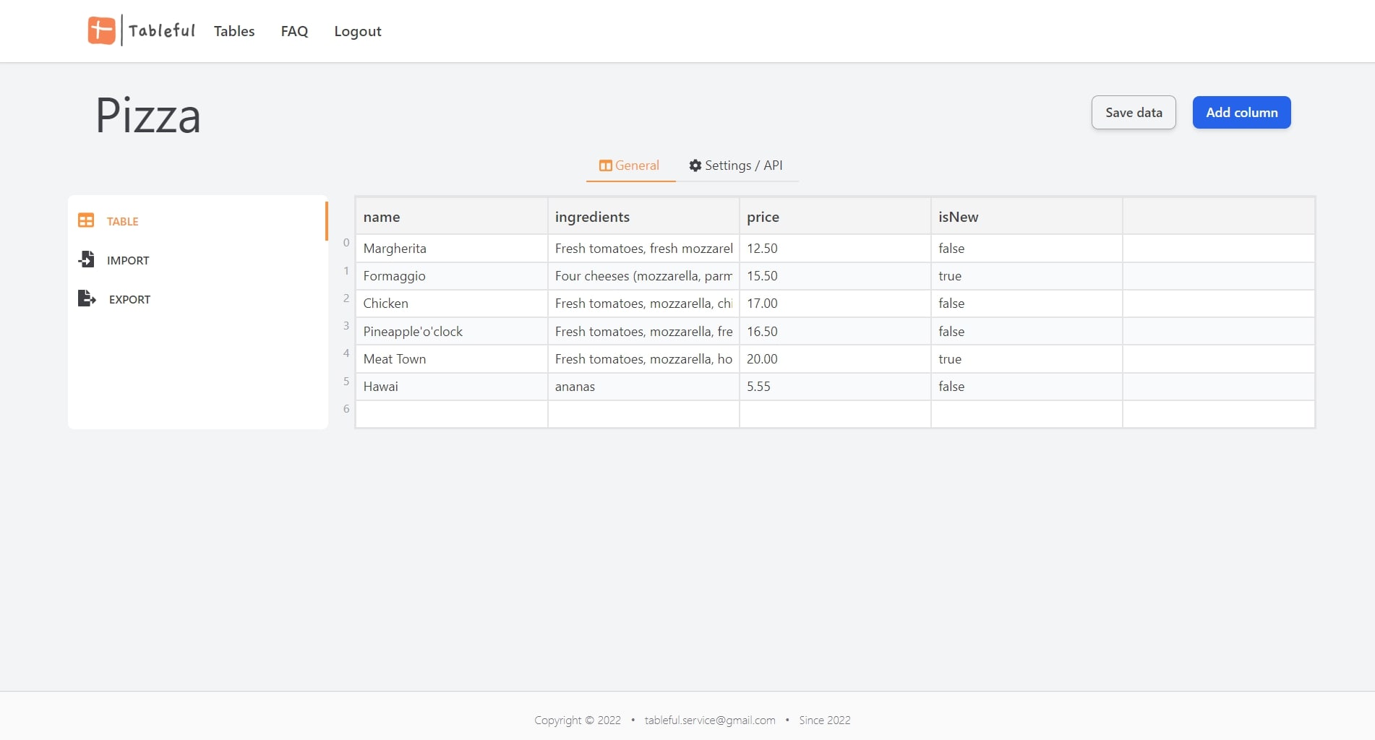Open the FAQ page
The image size is (1375, 740).
(294, 31)
